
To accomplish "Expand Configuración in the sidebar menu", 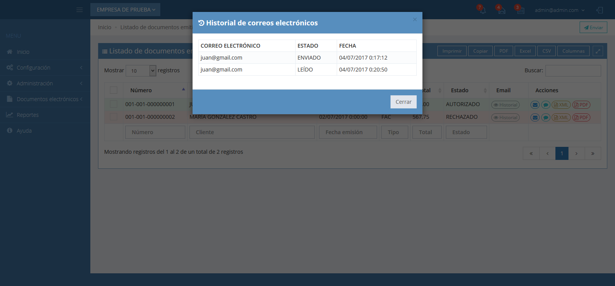I will coord(33,68).
